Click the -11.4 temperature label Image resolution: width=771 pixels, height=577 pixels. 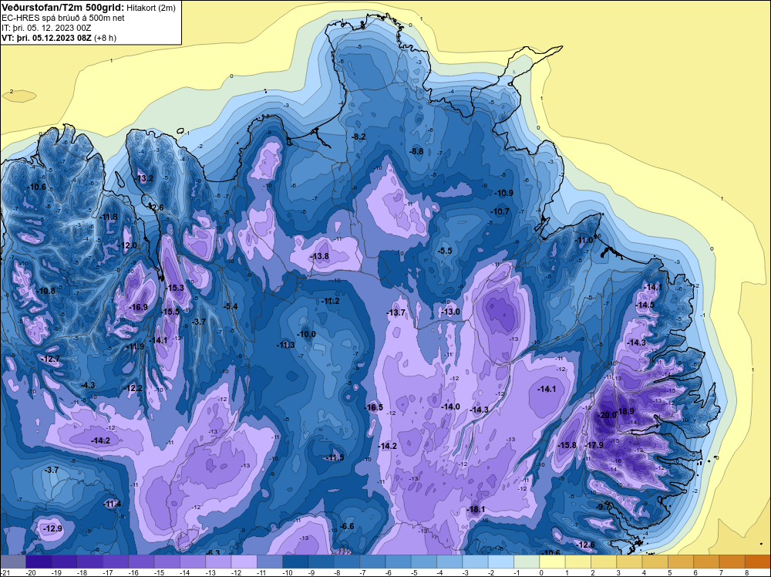coord(112,504)
